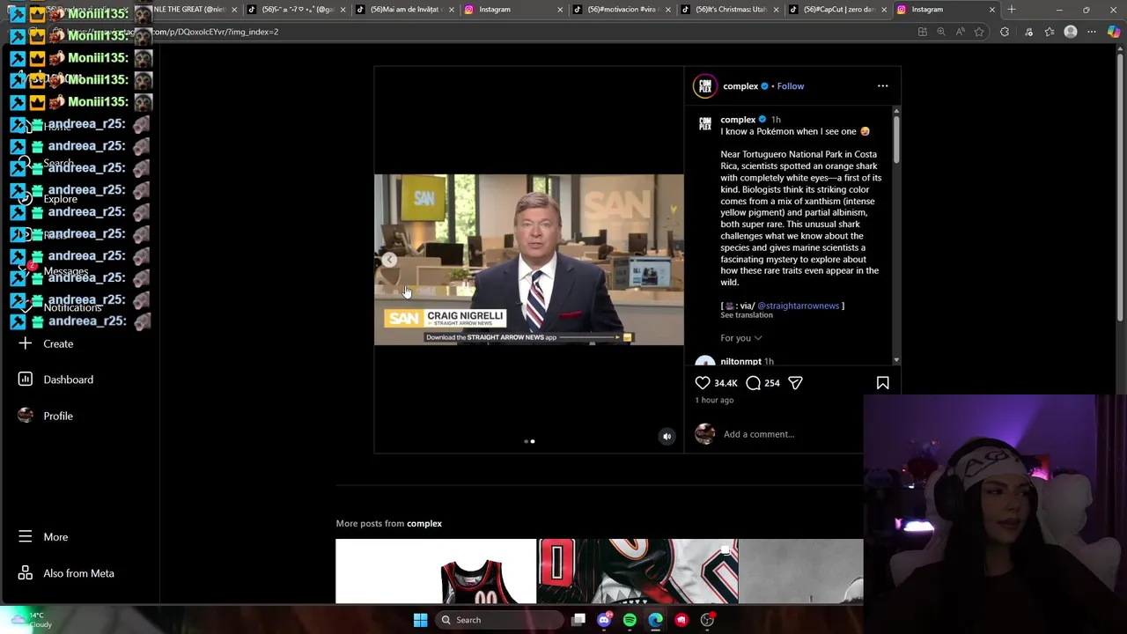Open @straightarrownews mention link
The height and width of the screenshot is (634, 1127).
tap(798, 306)
